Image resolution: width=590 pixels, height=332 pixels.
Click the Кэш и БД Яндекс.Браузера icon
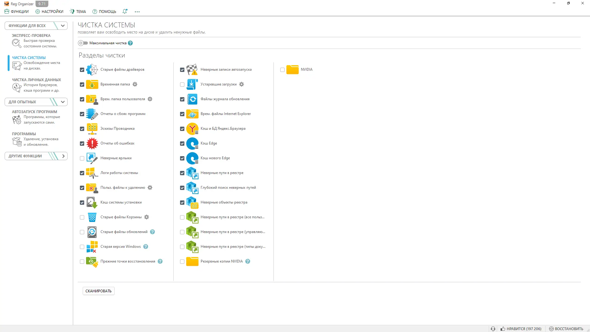(192, 128)
